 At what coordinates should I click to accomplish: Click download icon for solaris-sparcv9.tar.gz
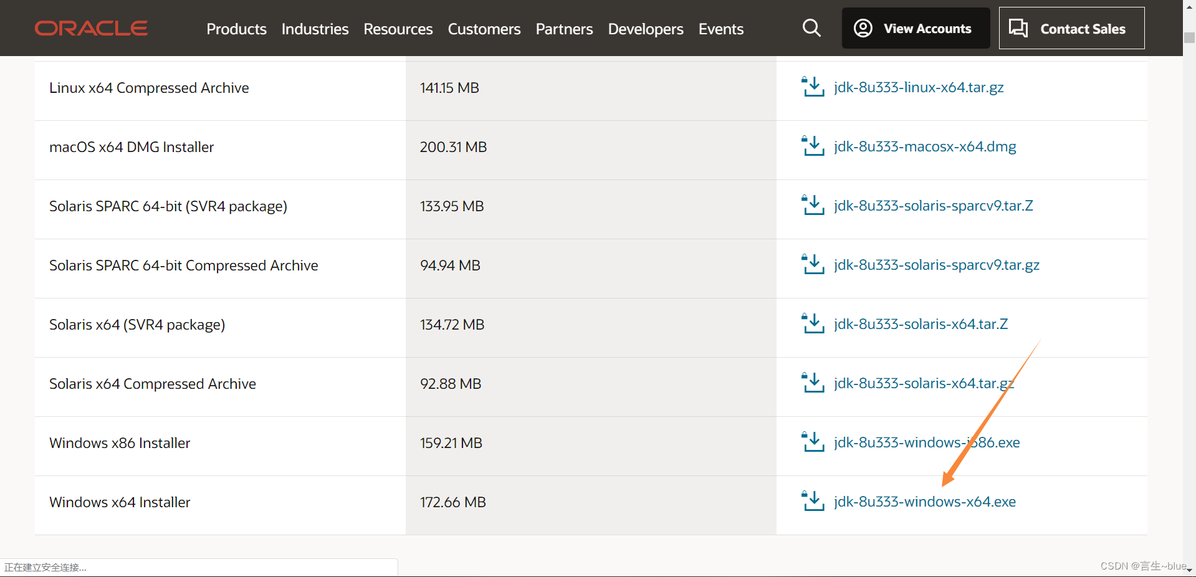point(813,264)
